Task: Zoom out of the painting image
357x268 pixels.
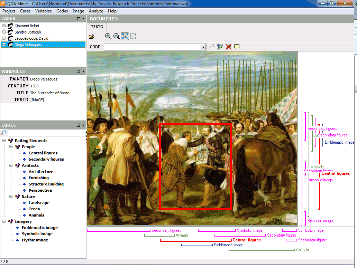Action: pyautogui.click(x=117, y=36)
